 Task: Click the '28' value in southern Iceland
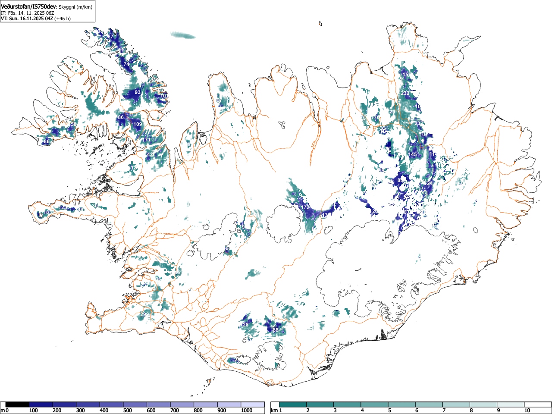(246, 325)
